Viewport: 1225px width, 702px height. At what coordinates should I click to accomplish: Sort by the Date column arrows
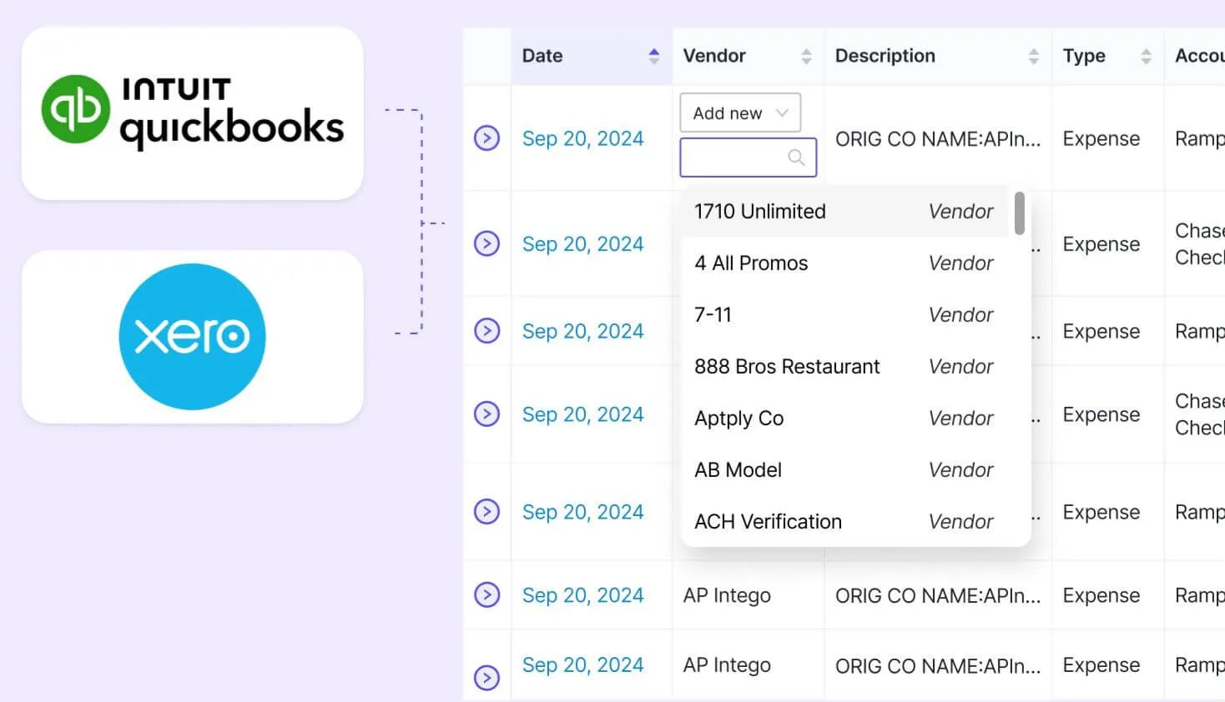pyautogui.click(x=654, y=56)
